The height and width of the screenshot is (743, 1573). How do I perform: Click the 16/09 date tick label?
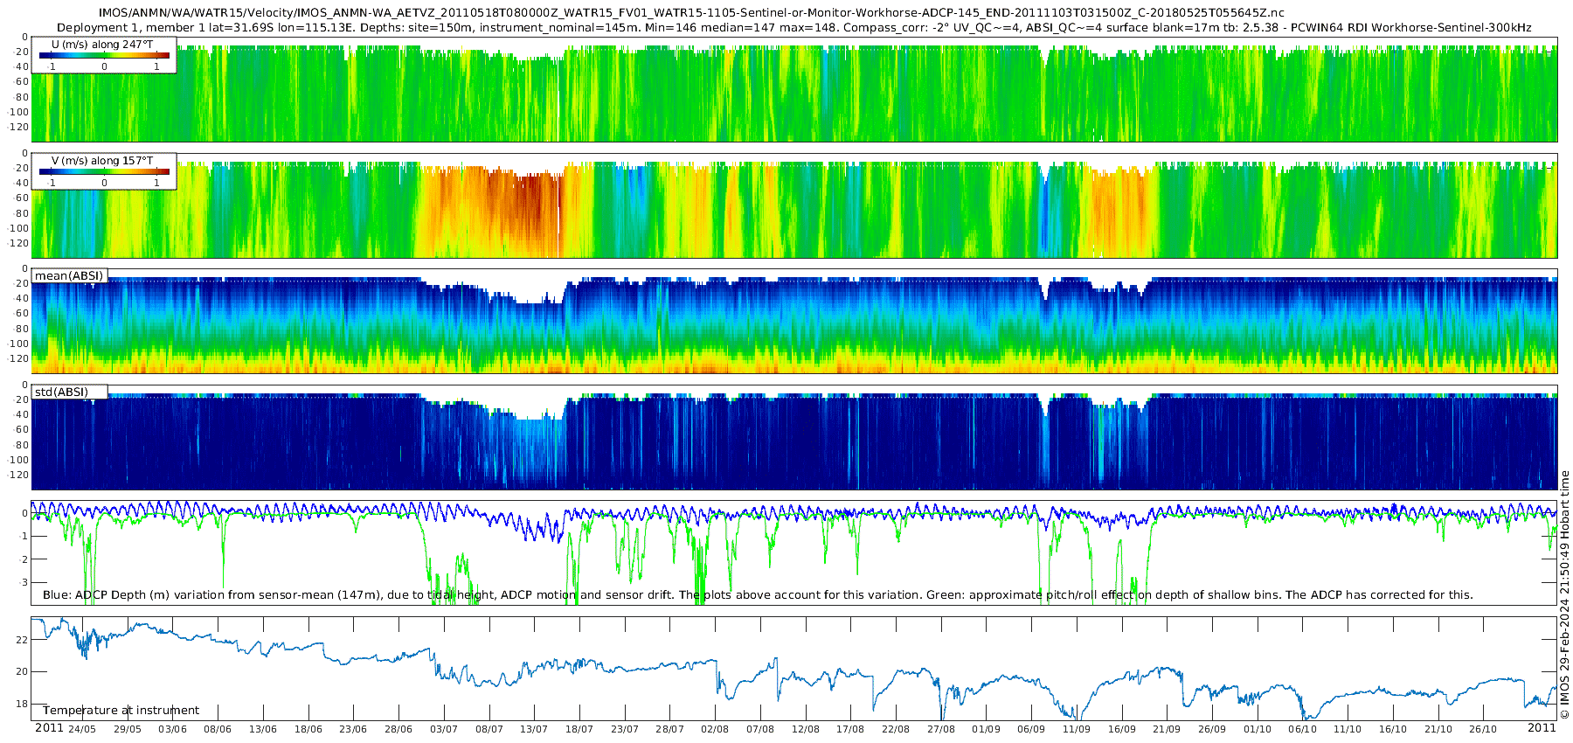point(1122,729)
